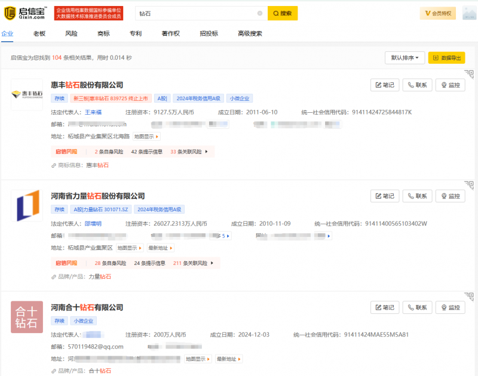This screenshot has height=376, width=478.
Task: Switch to the 商标 tab
Action: [x=103, y=33]
